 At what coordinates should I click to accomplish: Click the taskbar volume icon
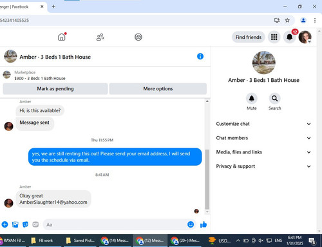pyautogui.click(x=261, y=241)
